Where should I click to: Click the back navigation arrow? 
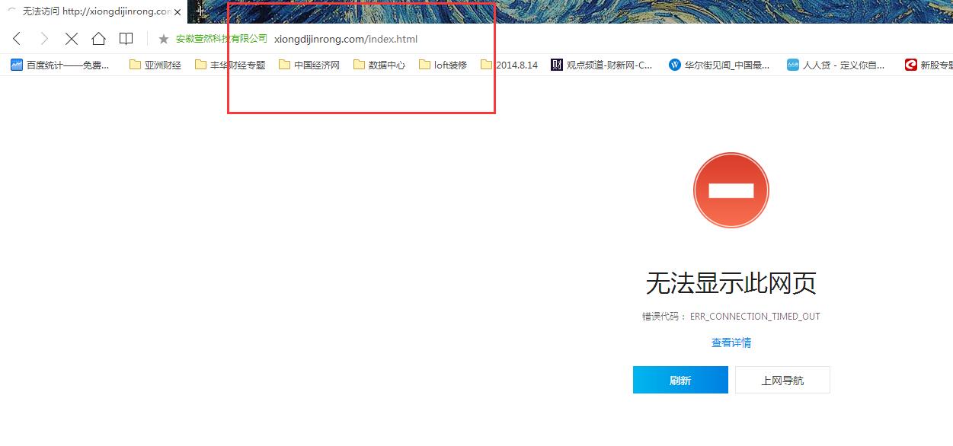[17, 38]
